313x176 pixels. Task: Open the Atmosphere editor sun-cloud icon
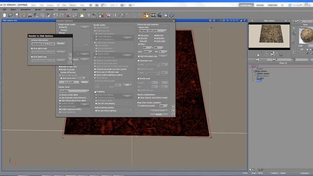point(82,15)
